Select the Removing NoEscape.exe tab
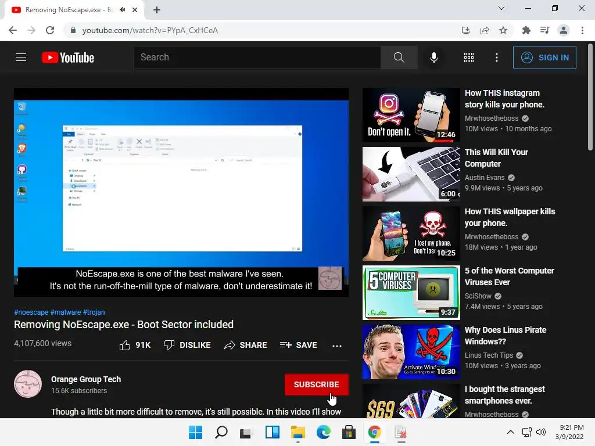The width and height of the screenshot is (595, 446). [x=70, y=10]
